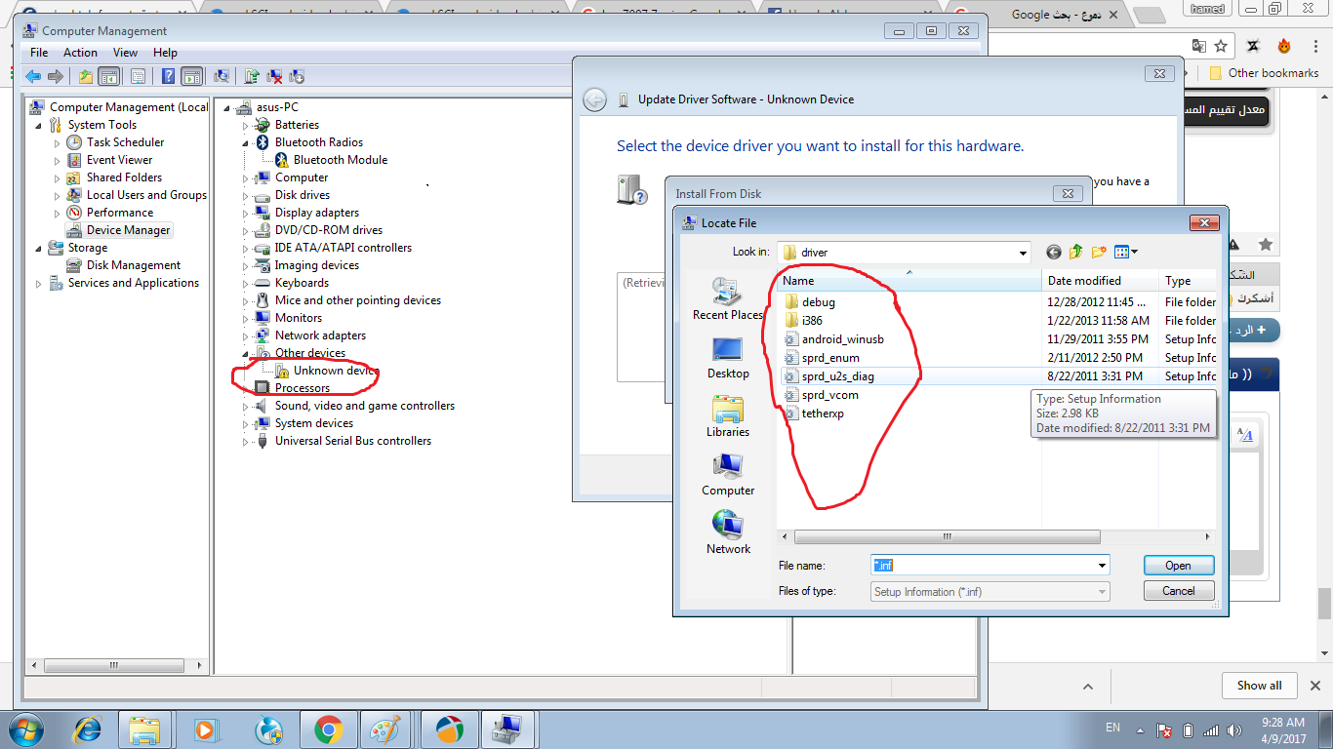Collapse the Bluetooth Radios category
1333x749 pixels.
tap(246, 142)
